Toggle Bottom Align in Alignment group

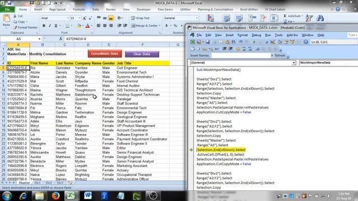click(x=111, y=18)
